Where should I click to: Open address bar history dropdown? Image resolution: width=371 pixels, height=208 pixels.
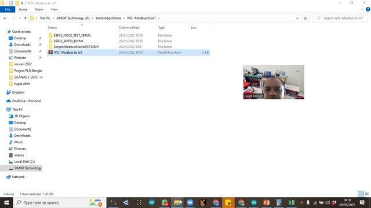coord(297,18)
